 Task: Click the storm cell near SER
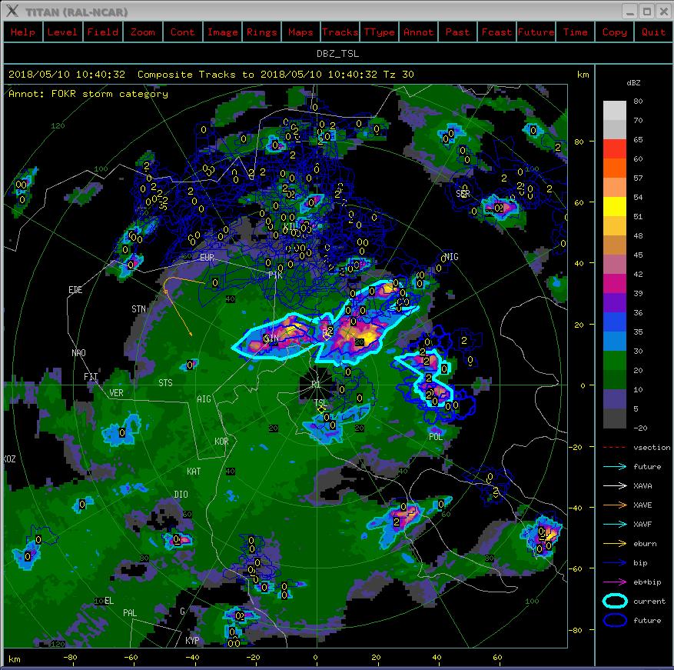click(499, 208)
